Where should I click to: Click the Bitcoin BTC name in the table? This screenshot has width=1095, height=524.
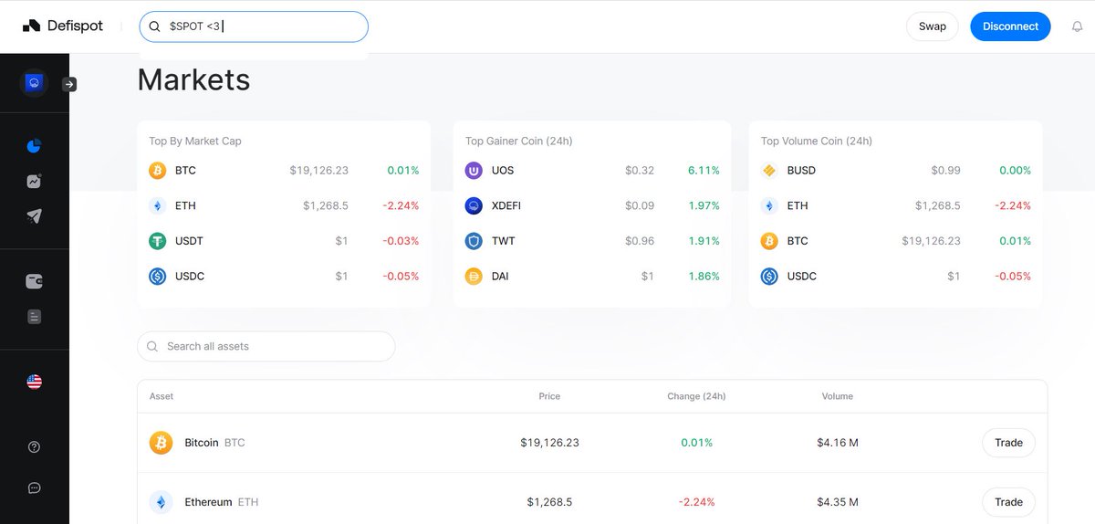(214, 443)
